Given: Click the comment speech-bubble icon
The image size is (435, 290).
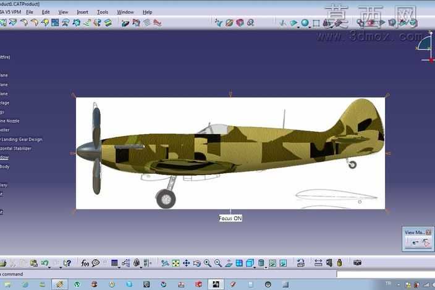Looking at the screenshot, I should tap(96, 263).
